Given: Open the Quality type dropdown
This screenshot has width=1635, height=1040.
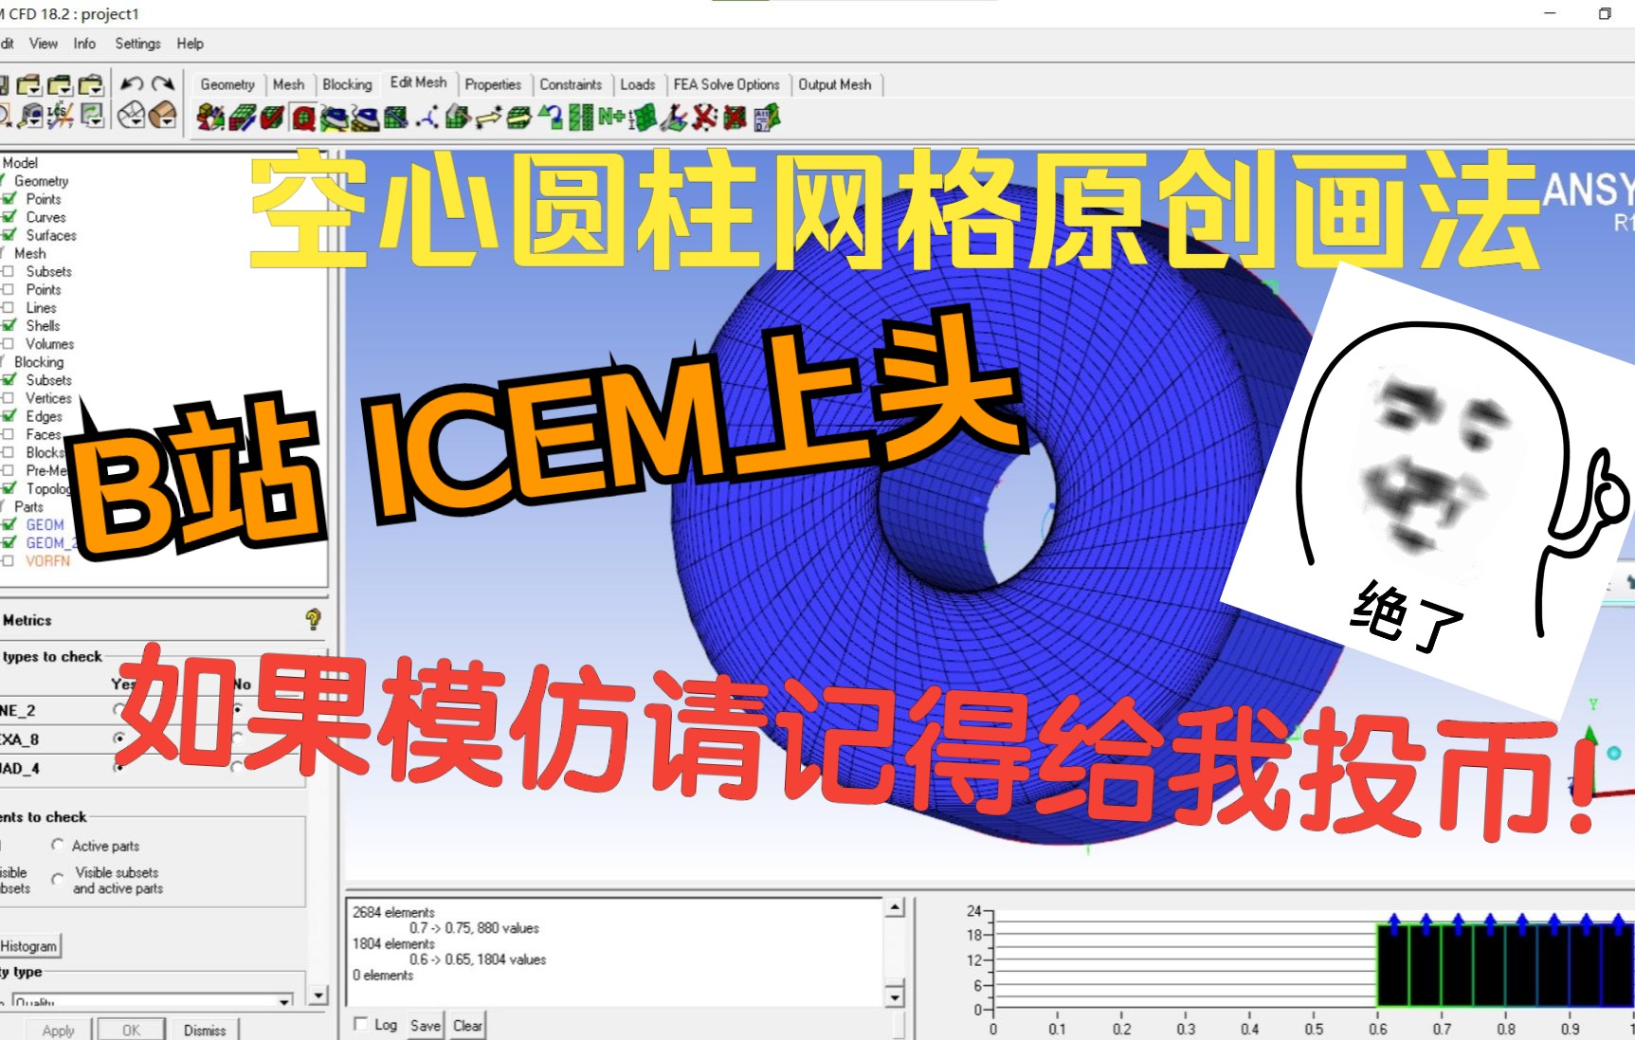Looking at the screenshot, I should coord(284,1001).
